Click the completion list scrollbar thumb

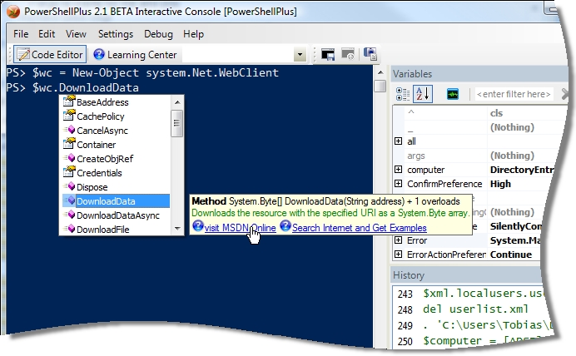(x=177, y=123)
